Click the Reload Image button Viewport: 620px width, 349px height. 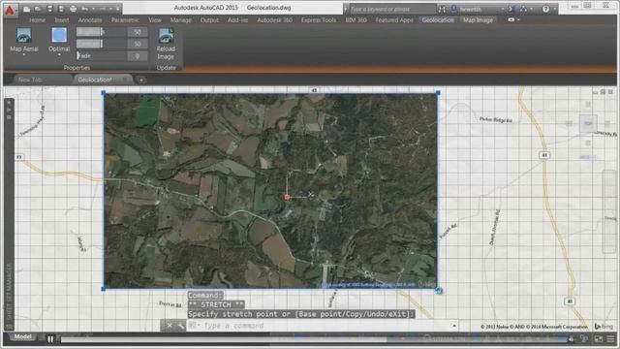(x=166, y=44)
